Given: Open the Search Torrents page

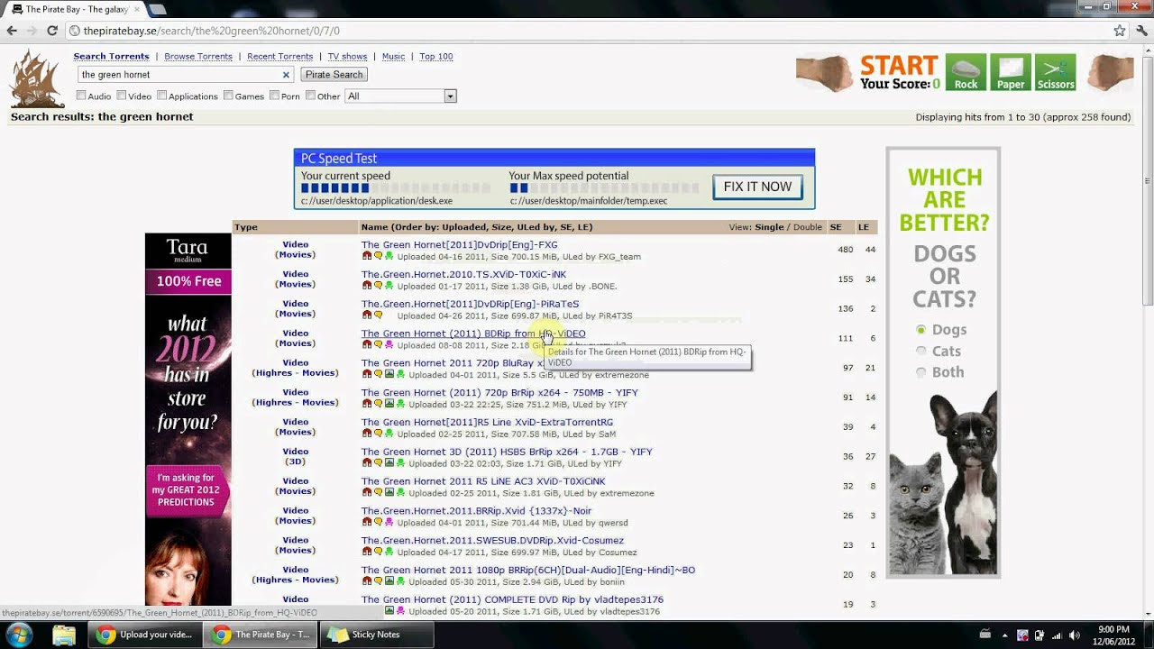Looking at the screenshot, I should [x=111, y=56].
